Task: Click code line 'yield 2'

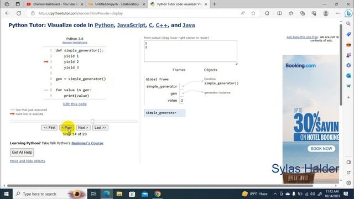Action: [x=71, y=61]
